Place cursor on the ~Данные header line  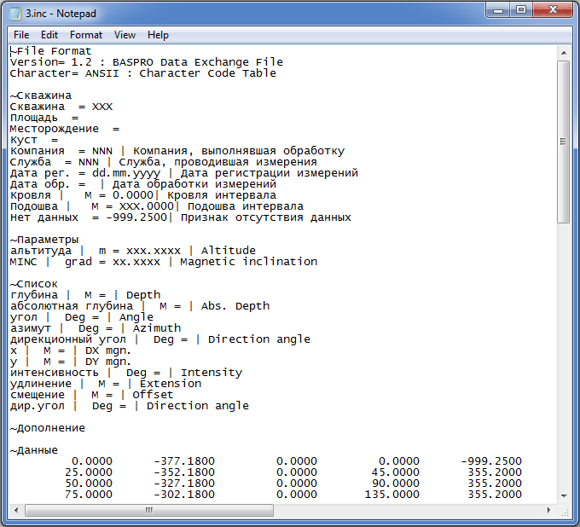tap(34, 450)
